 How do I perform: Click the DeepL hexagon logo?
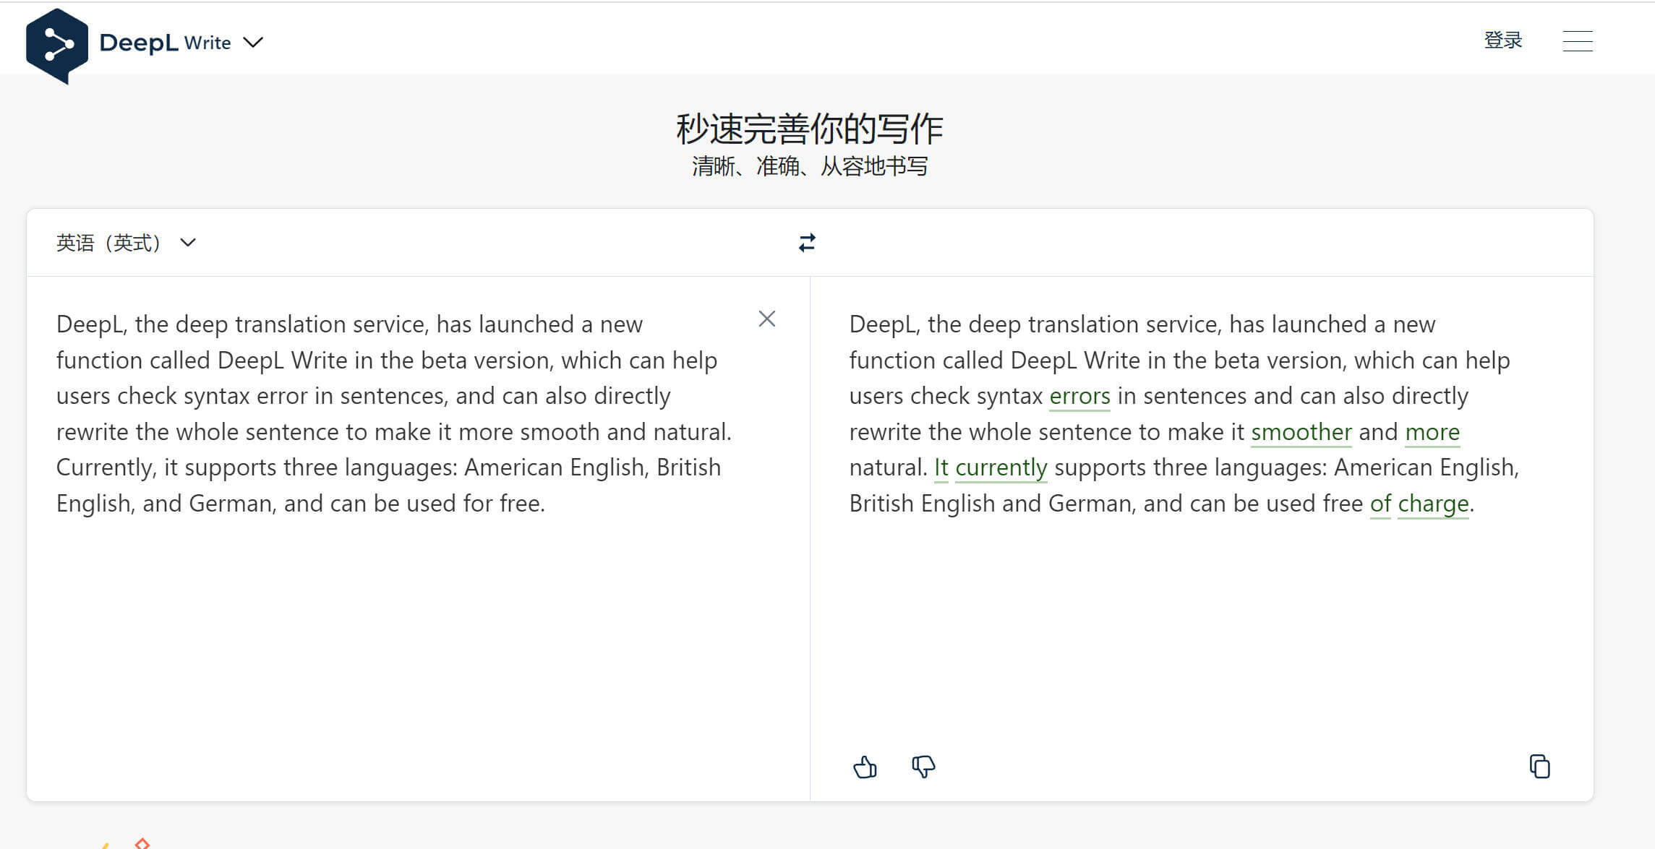coord(56,45)
